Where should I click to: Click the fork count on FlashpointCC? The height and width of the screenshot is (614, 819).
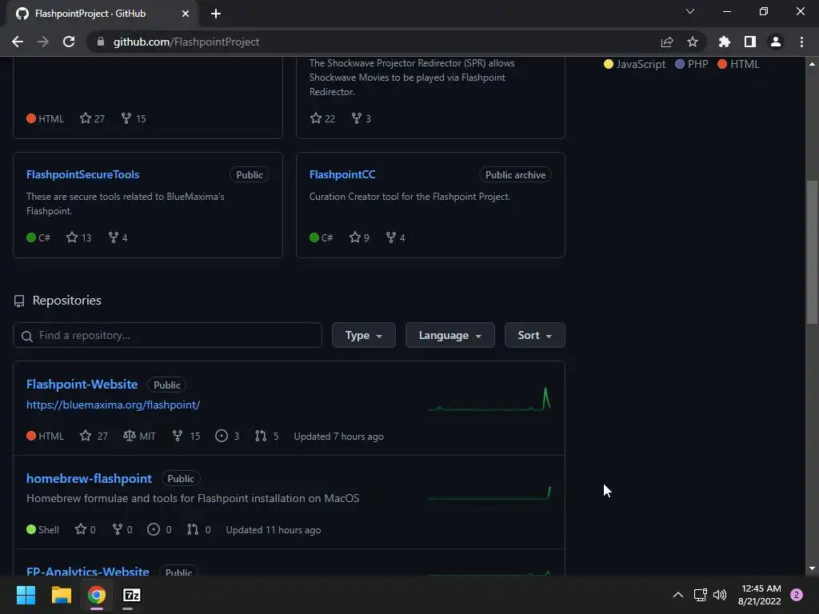[x=395, y=237]
